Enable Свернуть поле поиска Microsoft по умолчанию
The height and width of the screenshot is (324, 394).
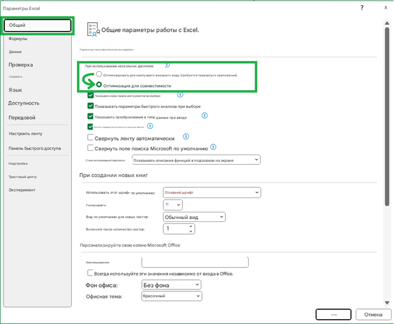pos(90,148)
